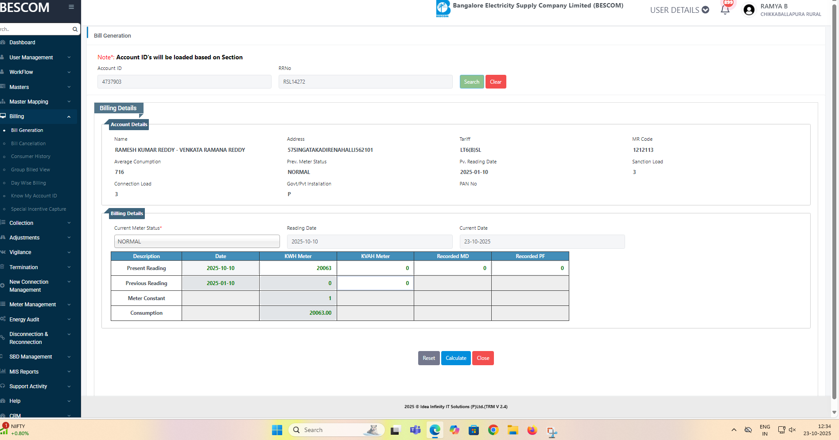Click the search magnifier in sidebar
This screenshot has height=440, width=839.
[75, 29]
